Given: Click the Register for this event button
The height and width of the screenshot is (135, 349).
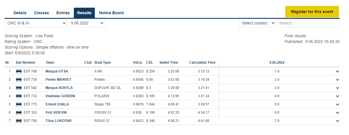Looking at the screenshot, I should click(312, 12).
